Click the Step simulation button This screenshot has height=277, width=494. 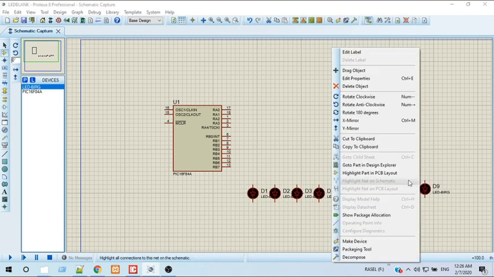click(x=24, y=258)
